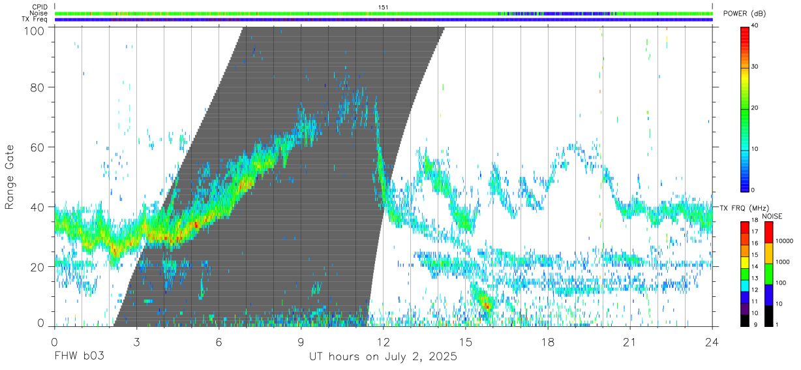
Task: Click x-axis tick label 9
Action: (x=301, y=342)
